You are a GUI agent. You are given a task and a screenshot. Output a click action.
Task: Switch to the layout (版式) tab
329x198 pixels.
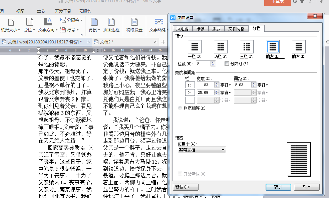216,29
